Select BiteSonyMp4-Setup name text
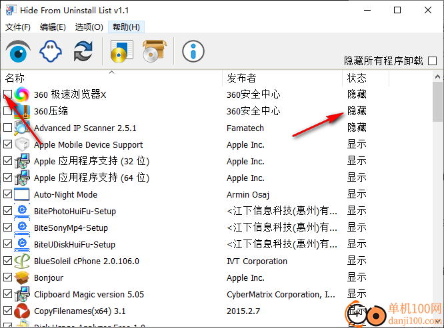 pos(71,228)
